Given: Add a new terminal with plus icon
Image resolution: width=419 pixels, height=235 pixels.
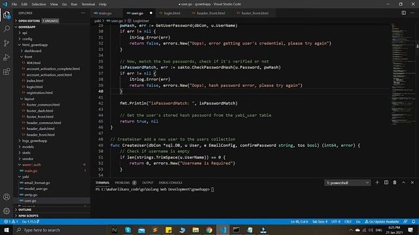Looking at the screenshot, I should (x=377, y=183).
